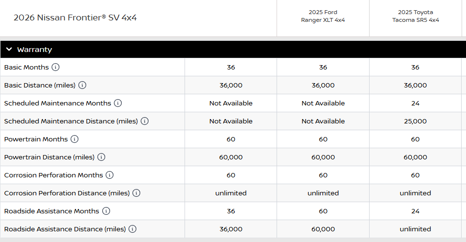Screen dimensions: 466x242
Task: Click the Ford Roadside Assistance 60,000 value
Action: point(323,229)
